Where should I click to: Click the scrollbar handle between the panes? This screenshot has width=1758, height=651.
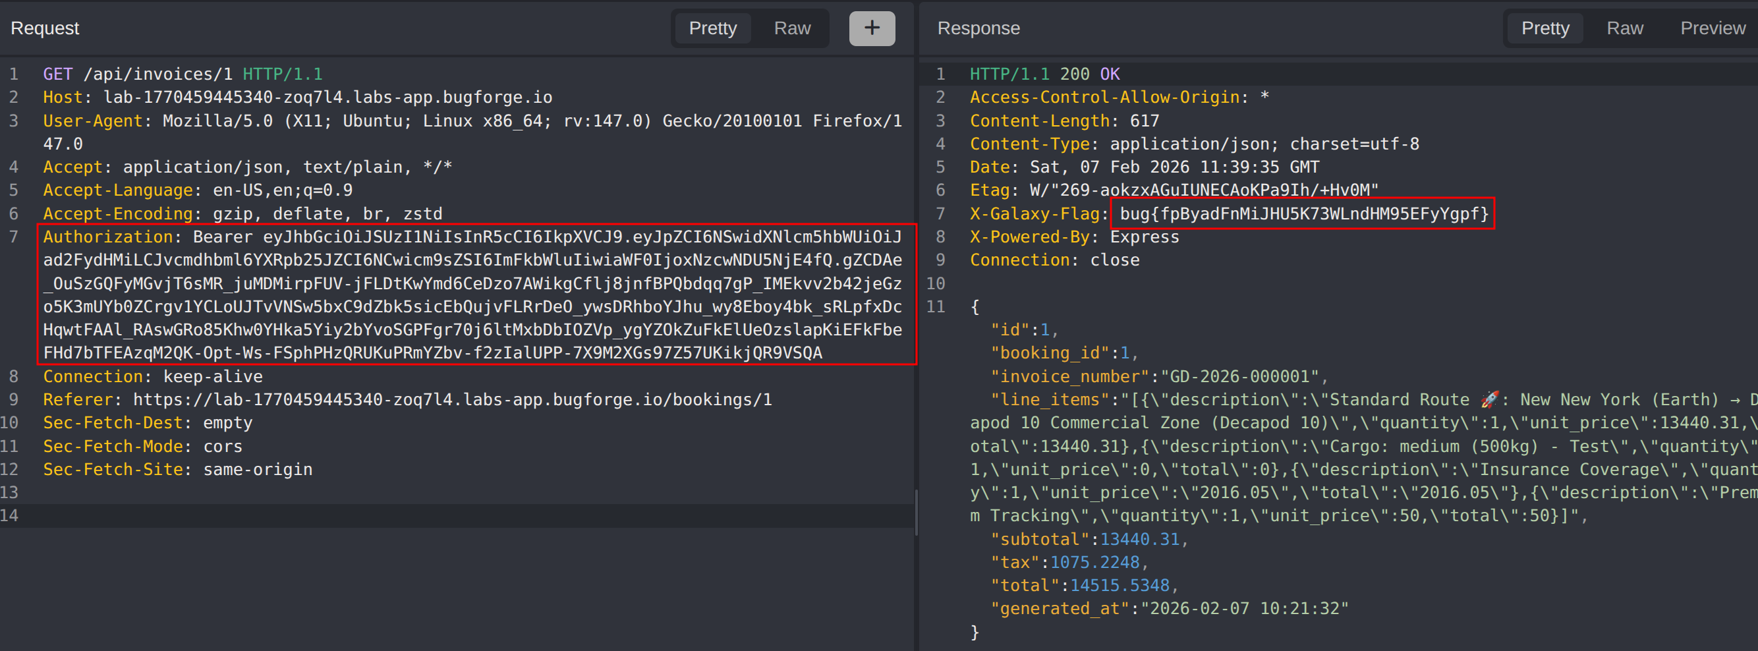click(x=916, y=512)
